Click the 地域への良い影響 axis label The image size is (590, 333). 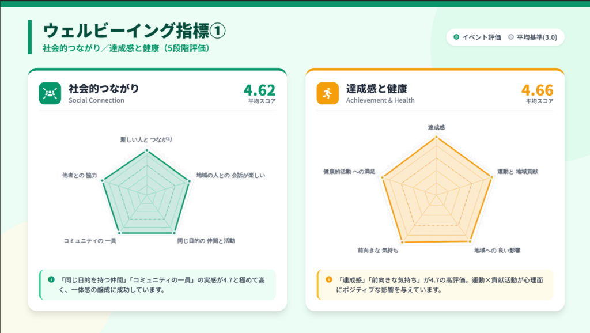(497, 251)
